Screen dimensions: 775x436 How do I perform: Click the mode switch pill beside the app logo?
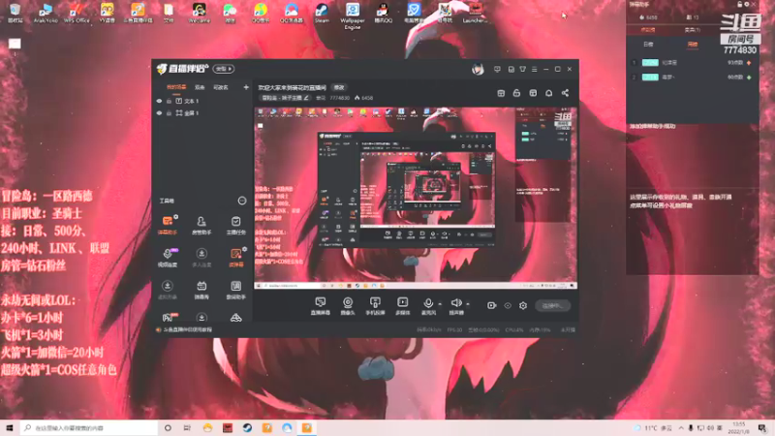click(224, 69)
